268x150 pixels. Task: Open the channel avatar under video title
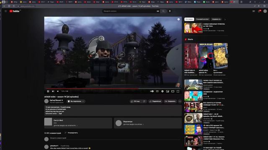coord(46,101)
